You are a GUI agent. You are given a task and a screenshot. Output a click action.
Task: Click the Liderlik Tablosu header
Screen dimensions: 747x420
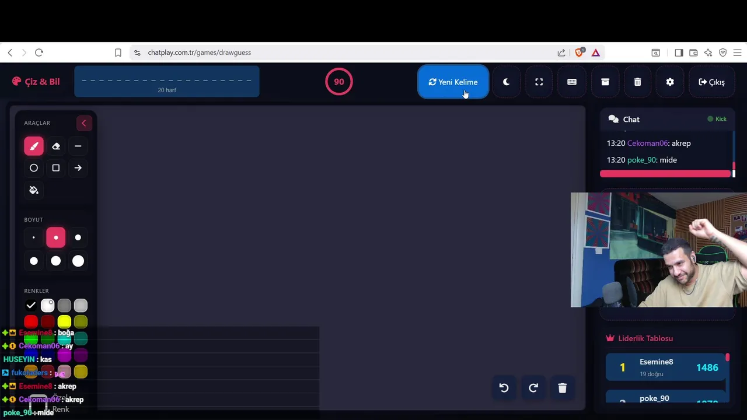point(640,338)
